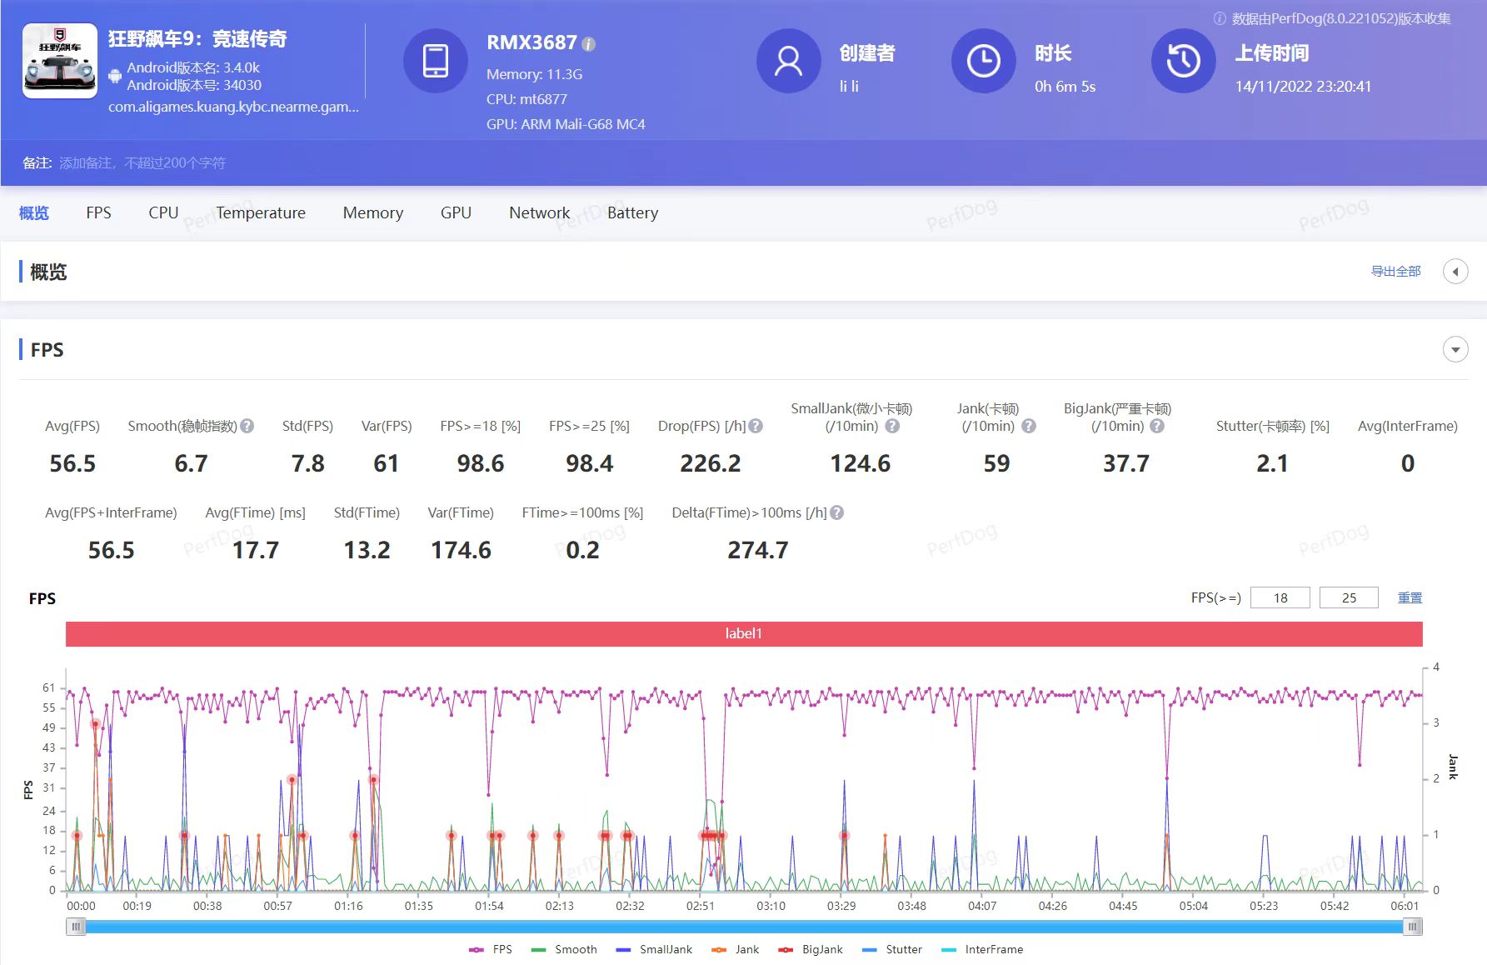Click the upload timestamp 14/11/2022 23:20:41
This screenshot has width=1487, height=965.
[1303, 87]
